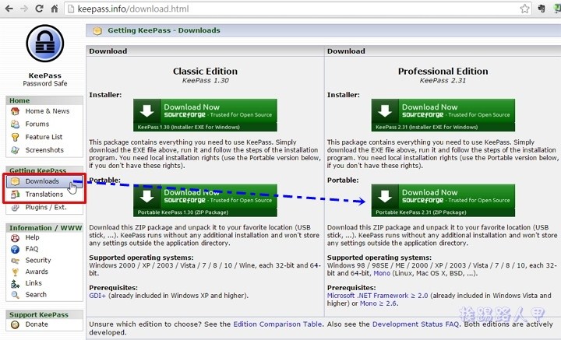Click the Feature List lightbulb icon
Screen dimensions: 561x340
point(15,137)
